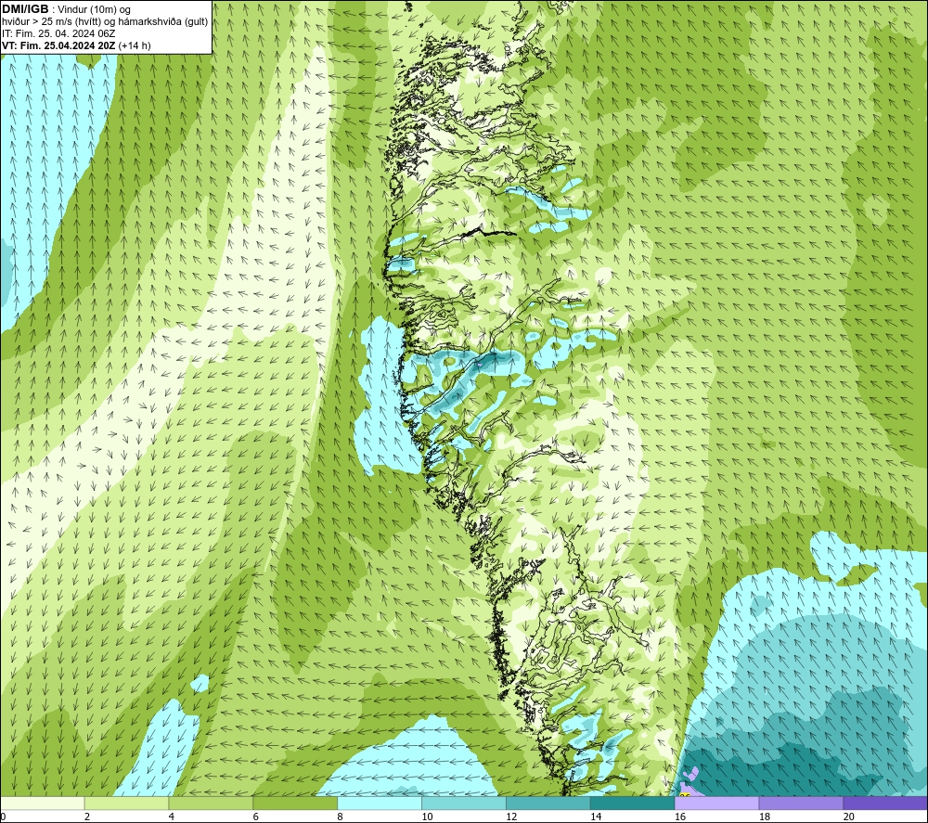The height and width of the screenshot is (823, 928).
Task: Click the 'IT: Fim. 25. 04. 2024 06Z' line
Action: tap(58, 33)
